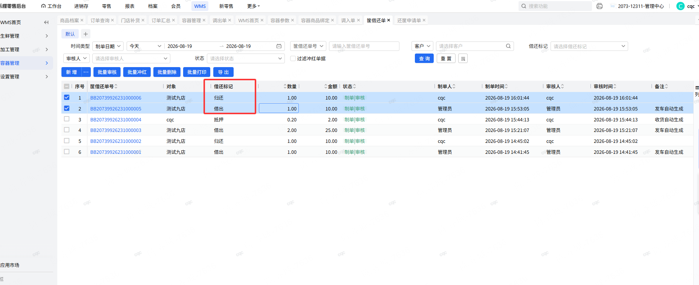Sort by 筐借还单号 column

116,86
